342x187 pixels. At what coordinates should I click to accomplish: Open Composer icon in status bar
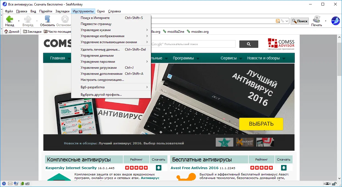(x=16, y=183)
